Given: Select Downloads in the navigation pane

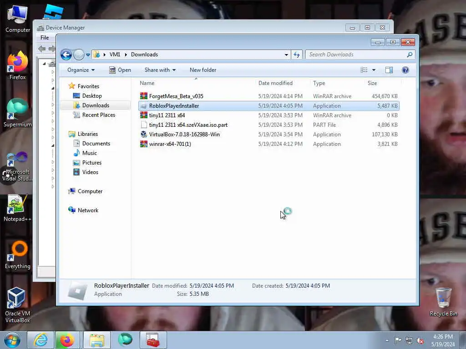Looking at the screenshot, I should pyautogui.click(x=96, y=105).
